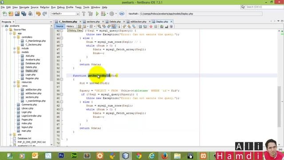Select Login.php under models
284x160 pixels.
(x=31, y=75)
